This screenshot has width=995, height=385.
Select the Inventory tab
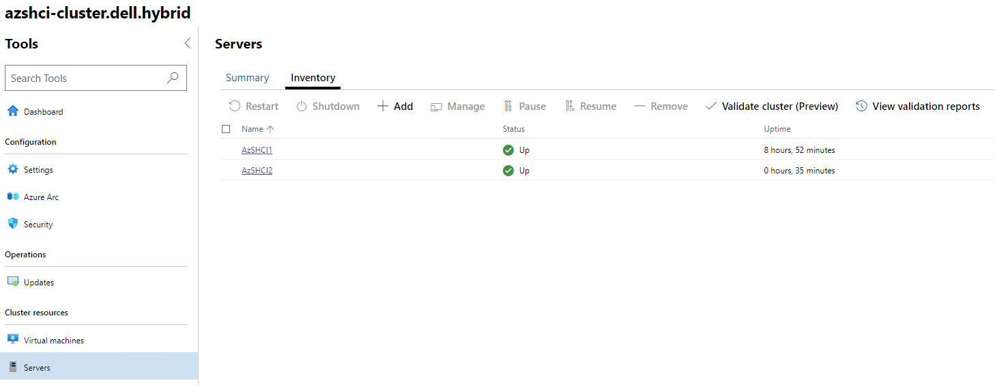click(x=313, y=78)
